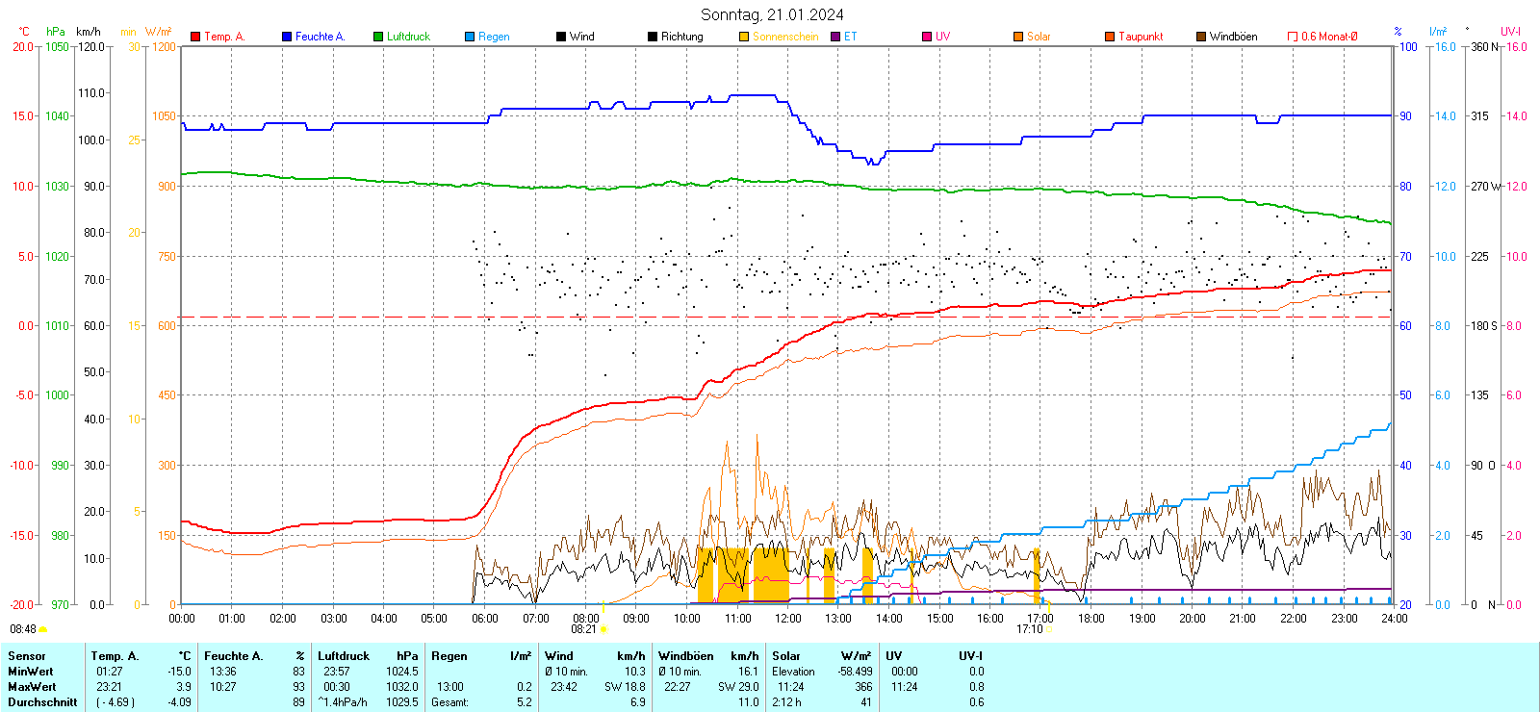This screenshot has width=1540, height=712.
Task: Click the orange Solar legend square
Action: tap(1018, 37)
